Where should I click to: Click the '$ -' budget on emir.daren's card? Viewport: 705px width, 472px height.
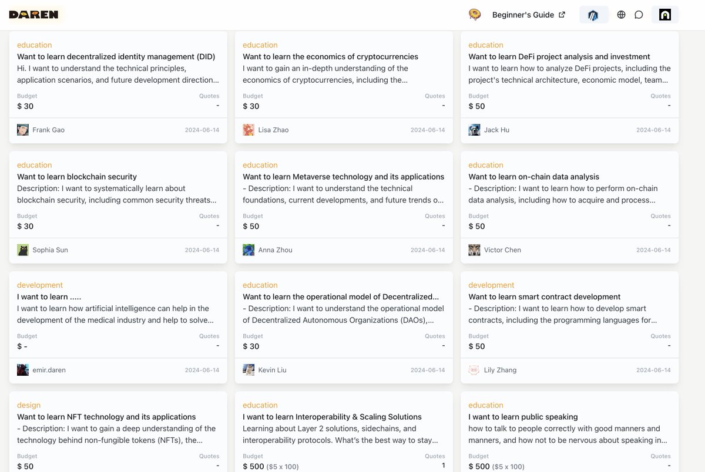click(x=22, y=346)
